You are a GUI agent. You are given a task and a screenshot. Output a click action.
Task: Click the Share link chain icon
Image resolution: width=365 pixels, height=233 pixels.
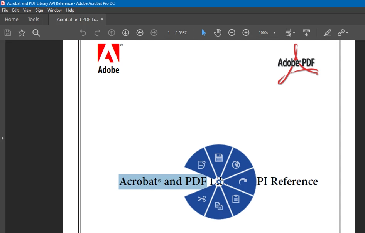[341, 33]
